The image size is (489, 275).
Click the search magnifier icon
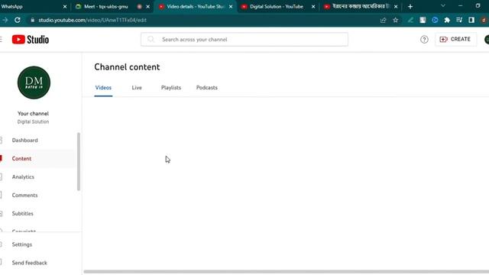(x=151, y=39)
